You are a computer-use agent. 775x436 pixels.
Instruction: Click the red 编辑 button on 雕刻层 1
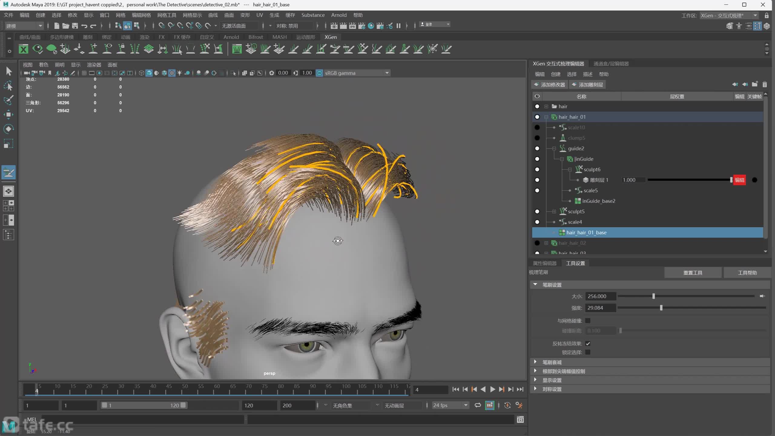(739, 180)
